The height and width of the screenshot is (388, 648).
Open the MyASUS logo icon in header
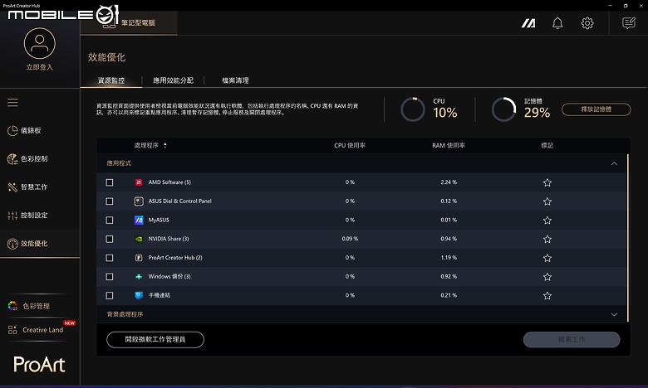[x=528, y=23]
